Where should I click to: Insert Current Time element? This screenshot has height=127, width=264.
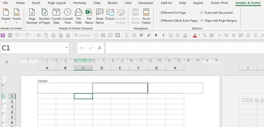click(x=68, y=16)
